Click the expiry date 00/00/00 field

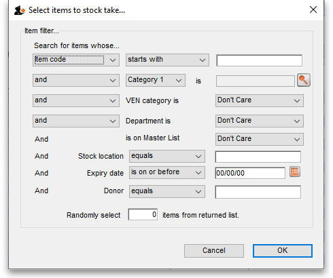pos(250,173)
